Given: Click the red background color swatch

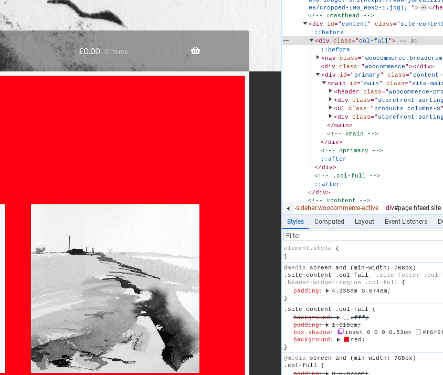Looking at the screenshot, I should (x=346, y=339).
